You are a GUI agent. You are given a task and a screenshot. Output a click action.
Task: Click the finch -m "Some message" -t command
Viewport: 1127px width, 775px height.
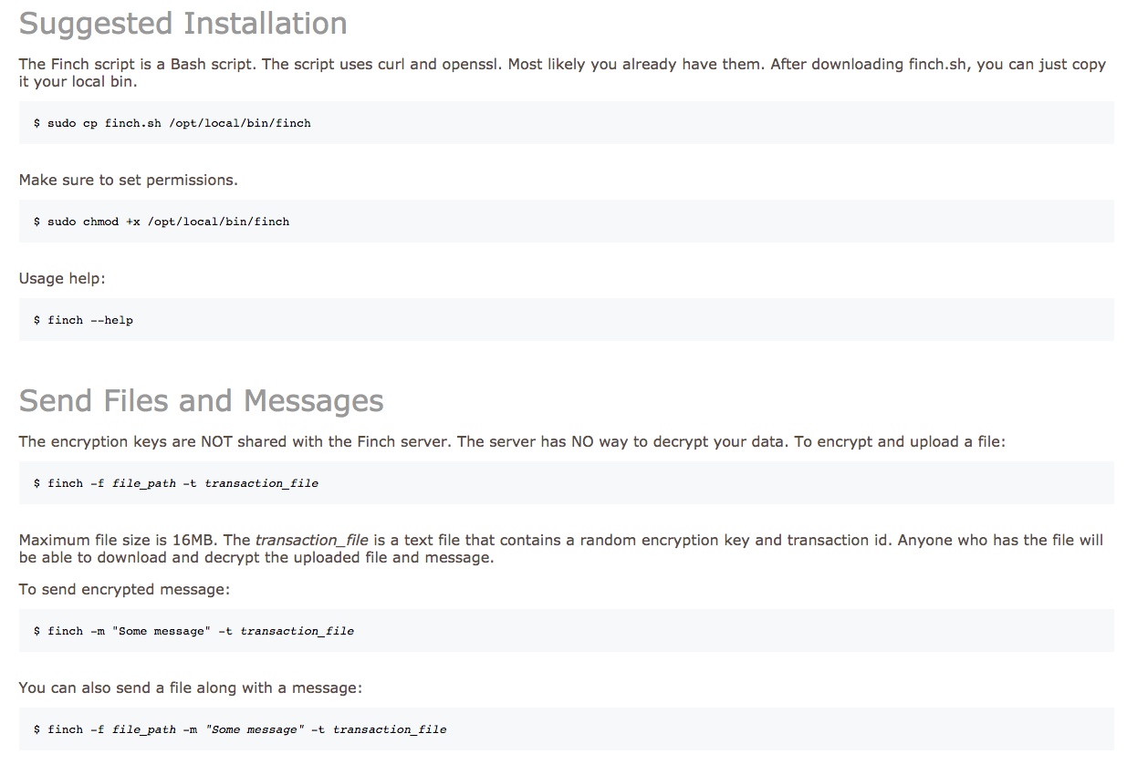tap(193, 631)
